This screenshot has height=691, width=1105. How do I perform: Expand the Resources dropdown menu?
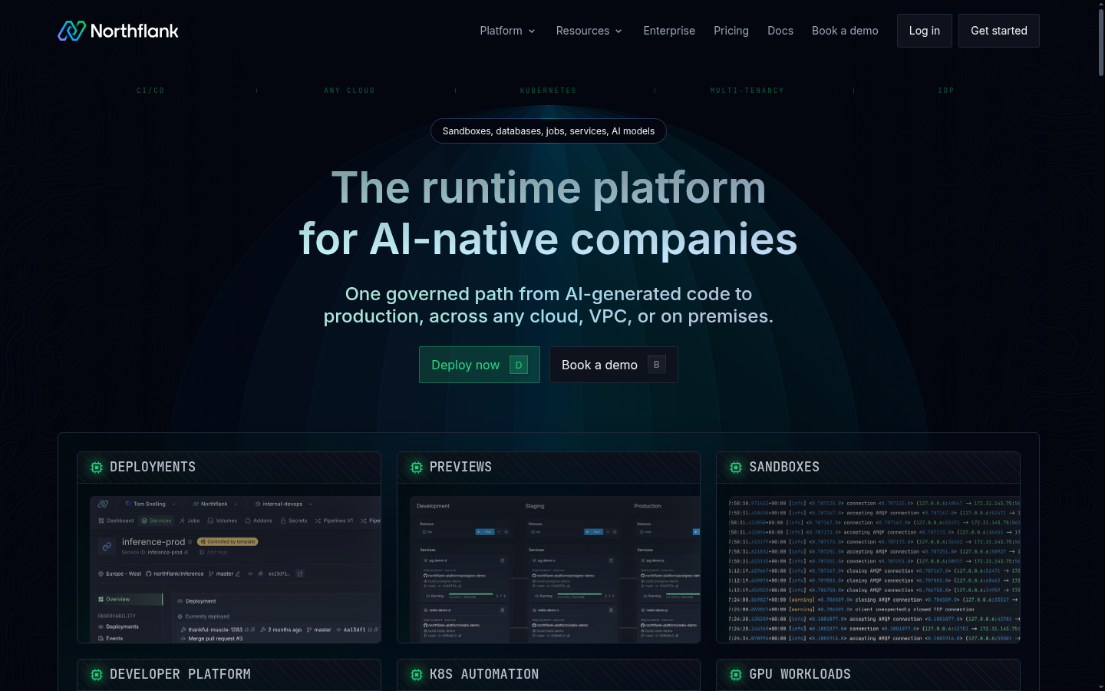point(589,31)
